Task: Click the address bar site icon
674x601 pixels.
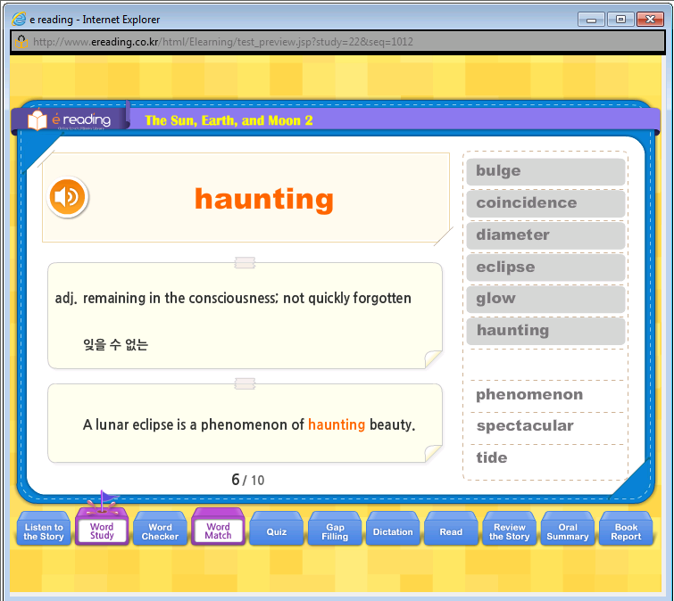Action: pyautogui.click(x=21, y=42)
